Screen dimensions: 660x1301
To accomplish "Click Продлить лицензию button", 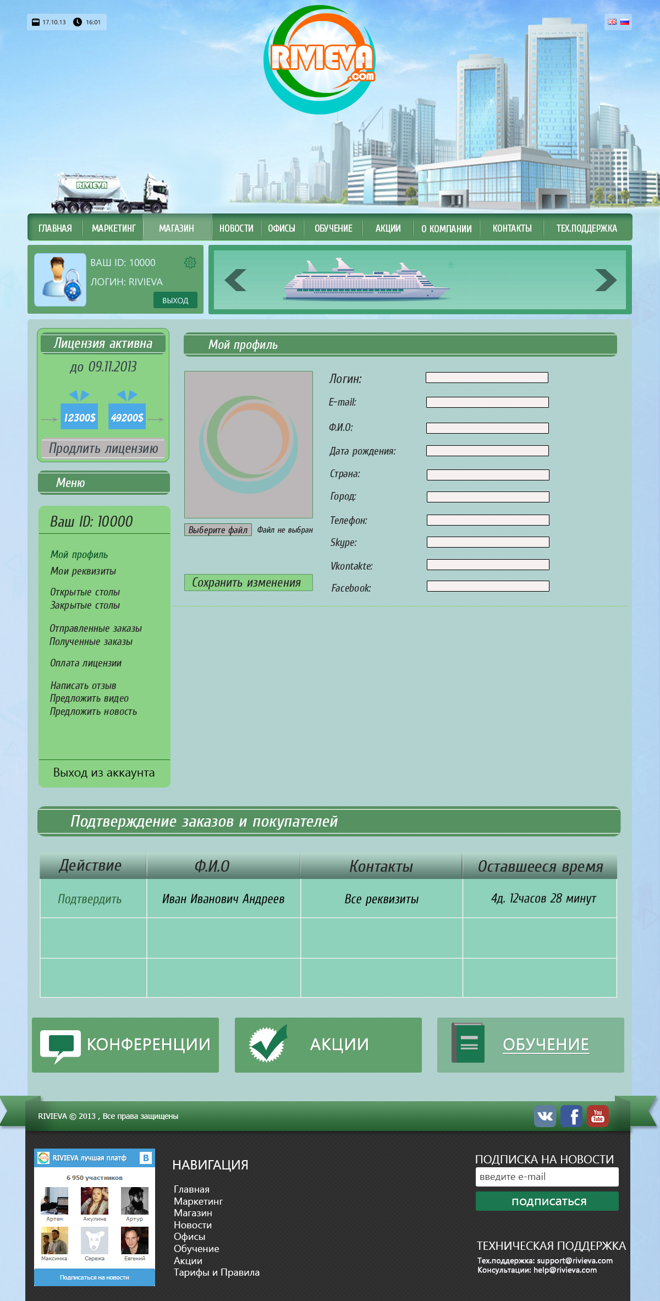I will (x=103, y=449).
